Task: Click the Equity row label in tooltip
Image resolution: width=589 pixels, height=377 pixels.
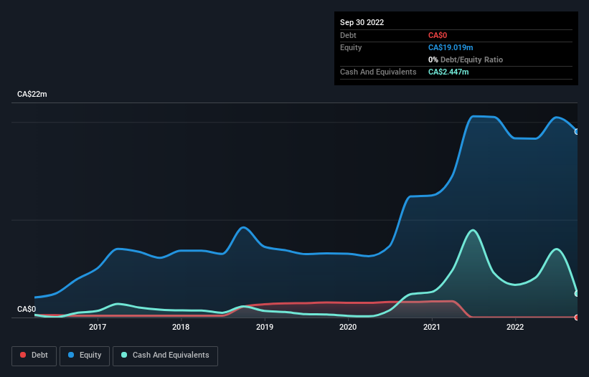Action: 351,47
